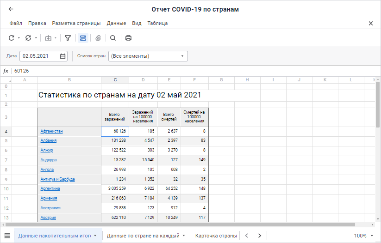Image resolution: width=381 pixels, height=243 pixels.
Task: Click the vertical scrollbar down arrow
Action: click(378, 219)
